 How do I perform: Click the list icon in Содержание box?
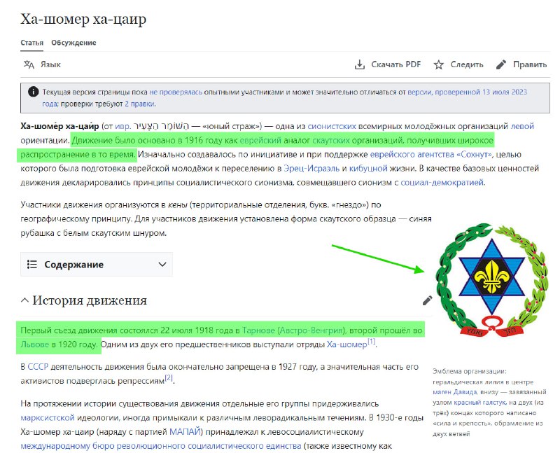click(x=31, y=265)
